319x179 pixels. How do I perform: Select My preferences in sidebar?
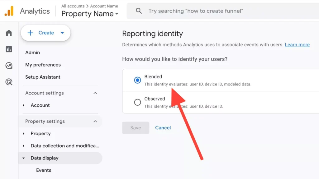click(43, 65)
